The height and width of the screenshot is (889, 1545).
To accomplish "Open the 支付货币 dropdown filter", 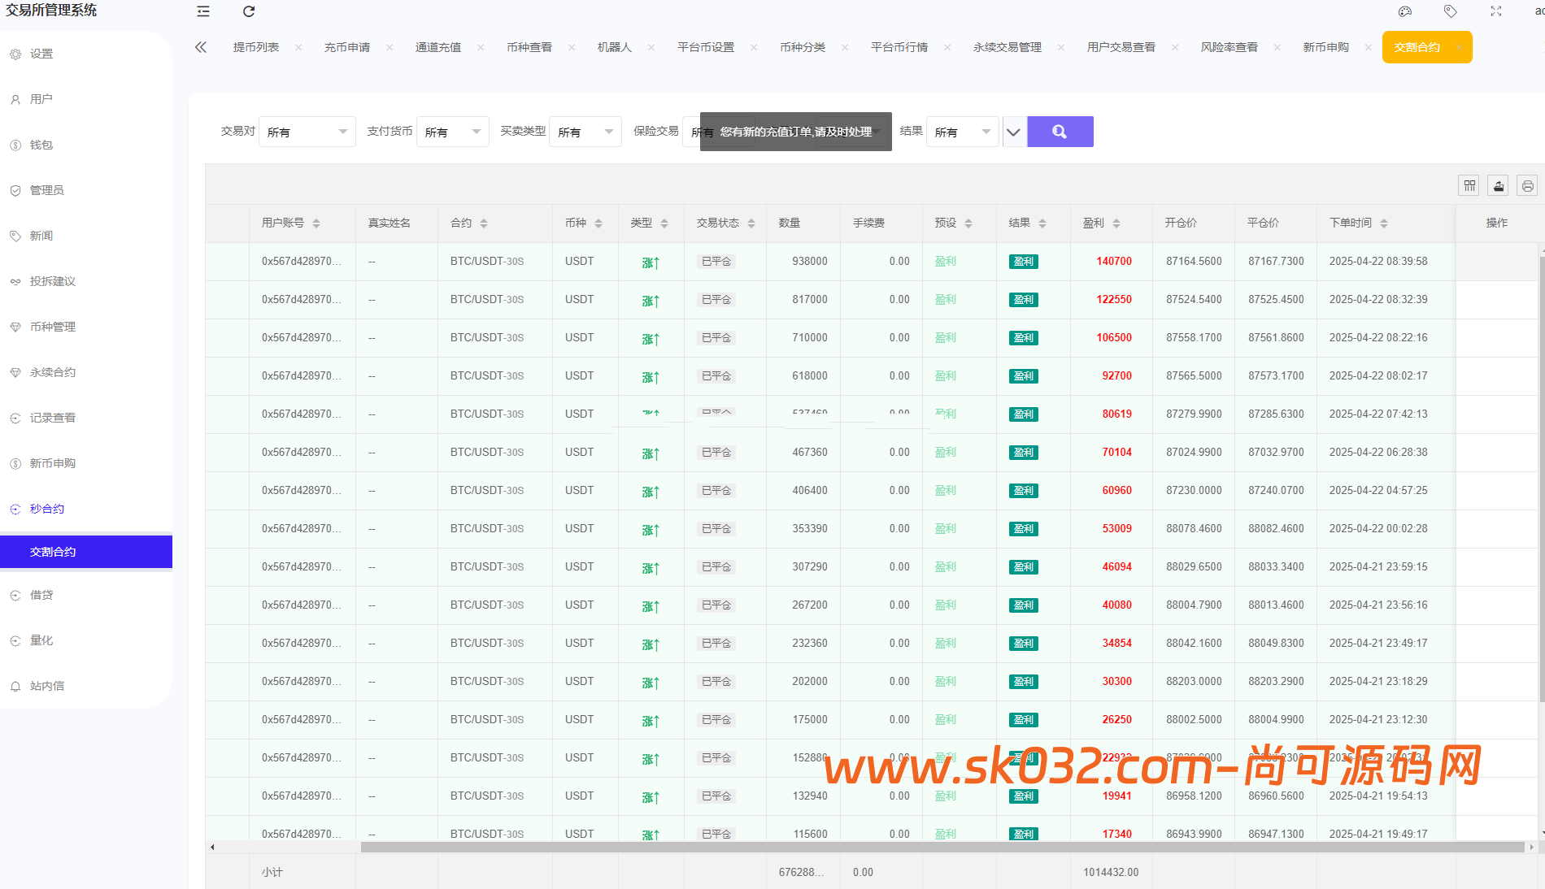I will (453, 132).
